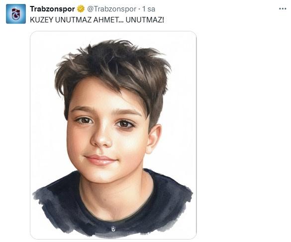The width and height of the screenshot is (291, 242).
Task: Click the word "AHMET..." in the tweet
Action: pyautogui.click(x=108, y=20)
